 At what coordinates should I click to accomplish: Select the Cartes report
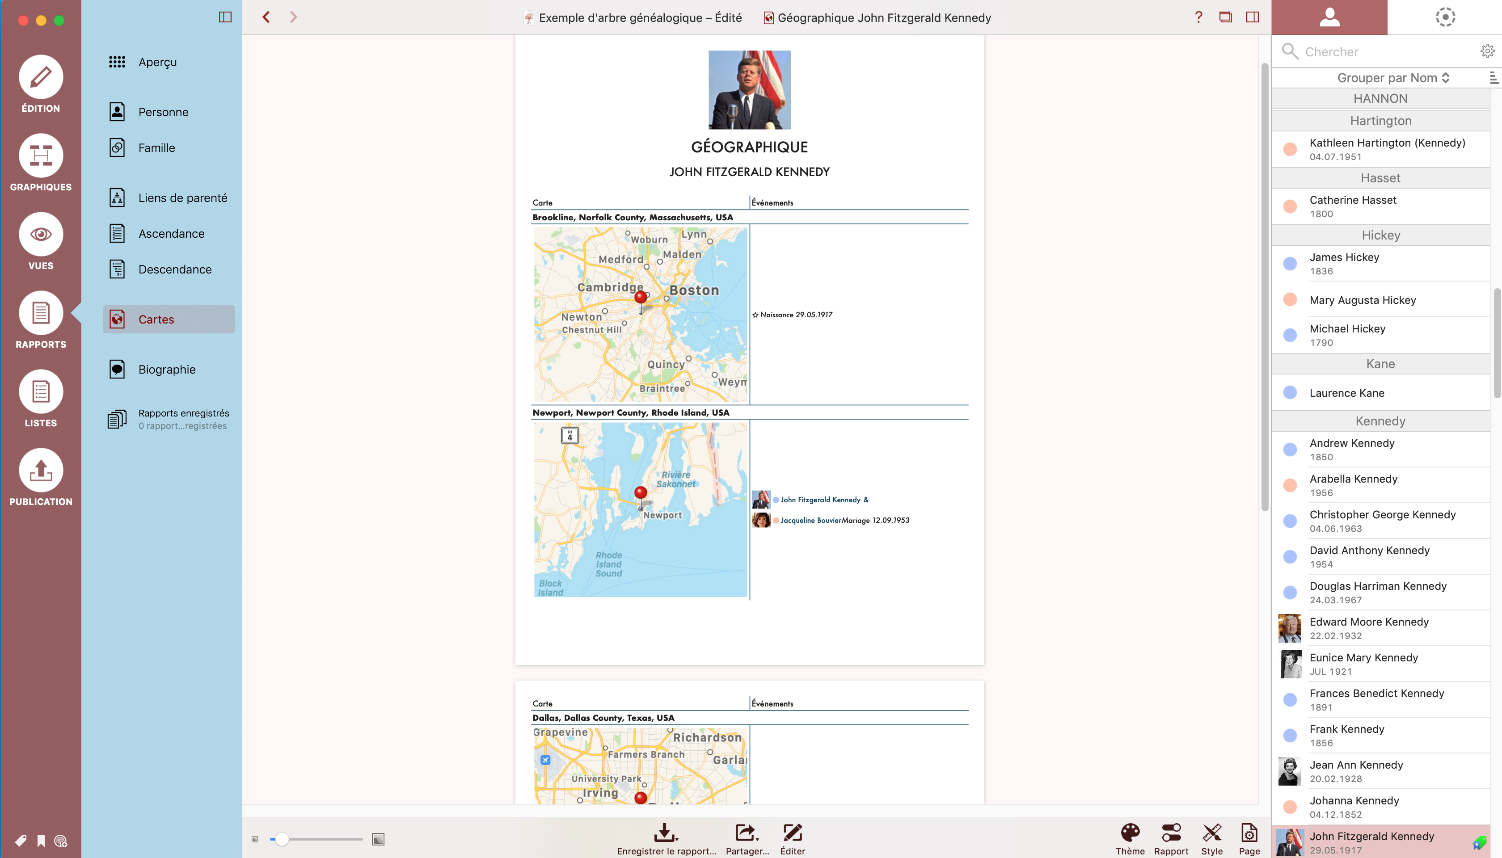(169, 320)
